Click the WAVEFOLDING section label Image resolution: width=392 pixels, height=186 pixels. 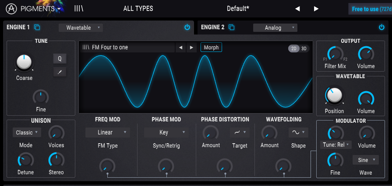tap(284, 120)
